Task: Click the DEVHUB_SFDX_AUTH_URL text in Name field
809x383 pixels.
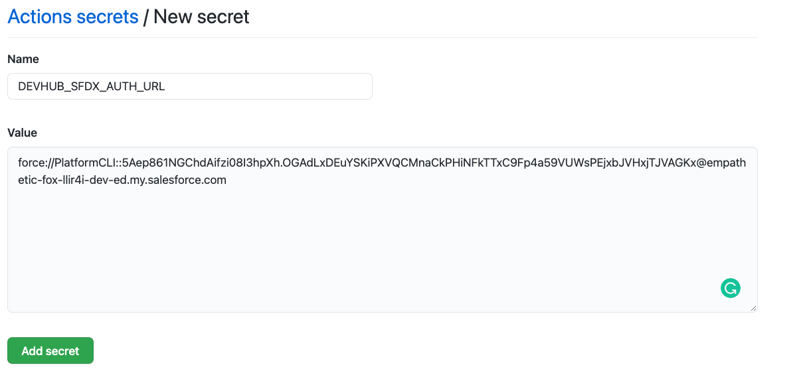Action: (91, 86)
